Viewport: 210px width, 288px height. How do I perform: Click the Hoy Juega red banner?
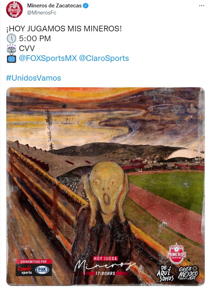[106, 259]
